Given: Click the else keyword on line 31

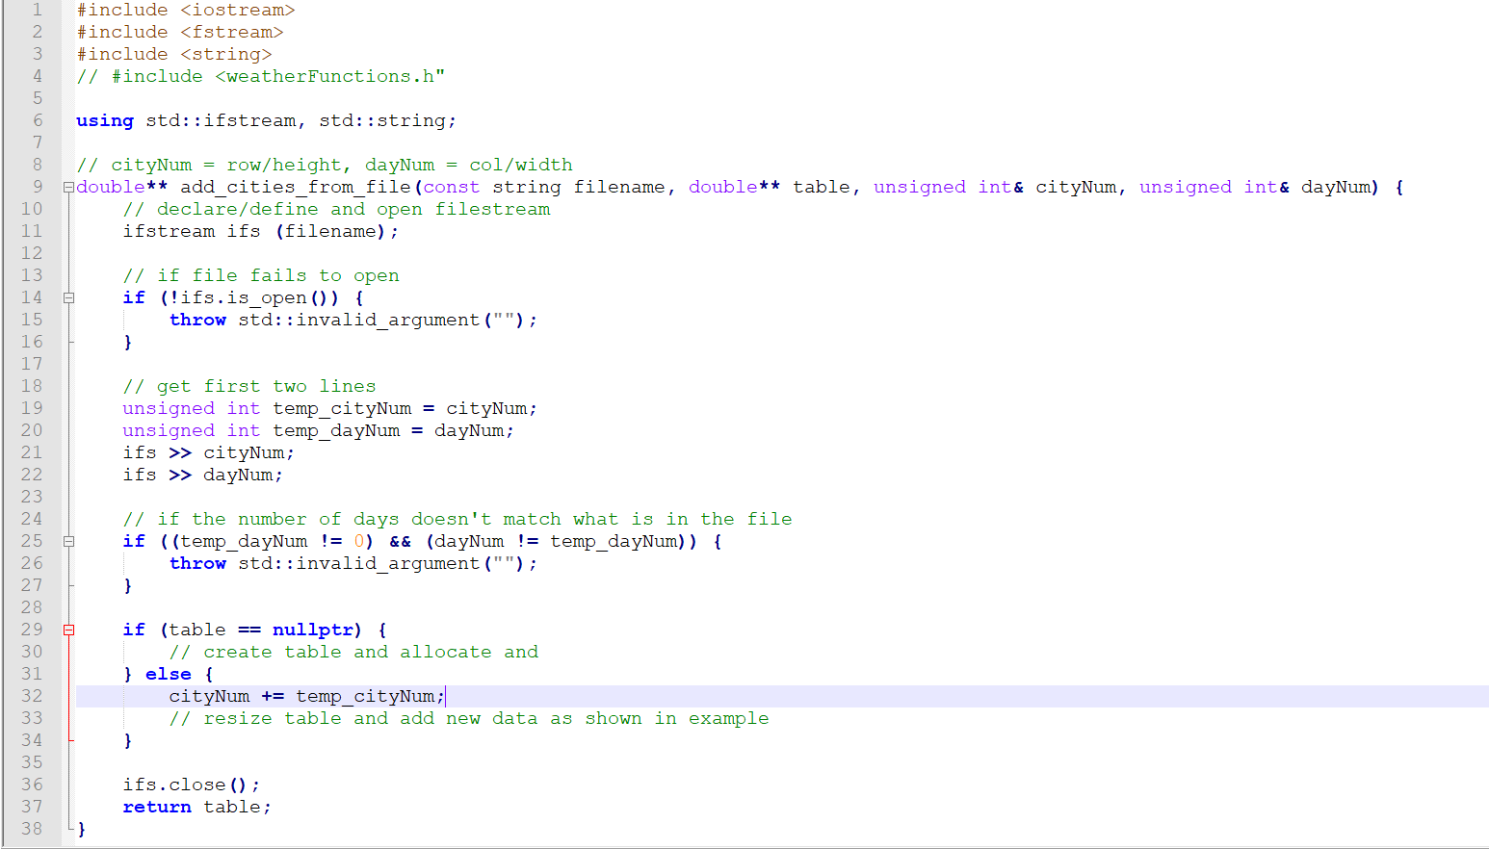Looking at the screenshot, I should point(169,673).
